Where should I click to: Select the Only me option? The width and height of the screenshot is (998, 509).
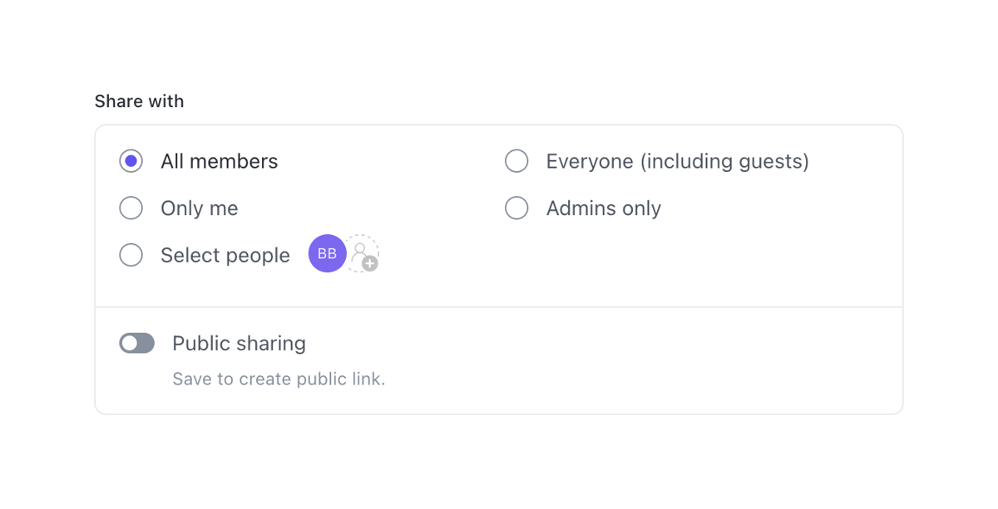click(x=131, y=208)
